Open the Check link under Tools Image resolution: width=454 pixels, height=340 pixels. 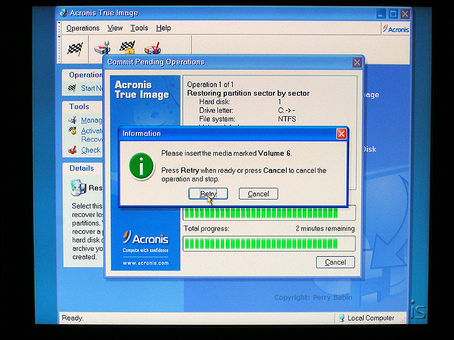pos(91,150)
